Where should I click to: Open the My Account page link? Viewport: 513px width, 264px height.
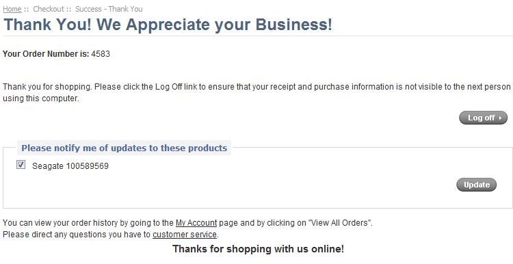(196, 223)
